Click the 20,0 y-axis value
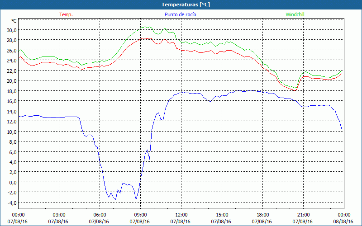362x226 pixels. pos(12,81)
